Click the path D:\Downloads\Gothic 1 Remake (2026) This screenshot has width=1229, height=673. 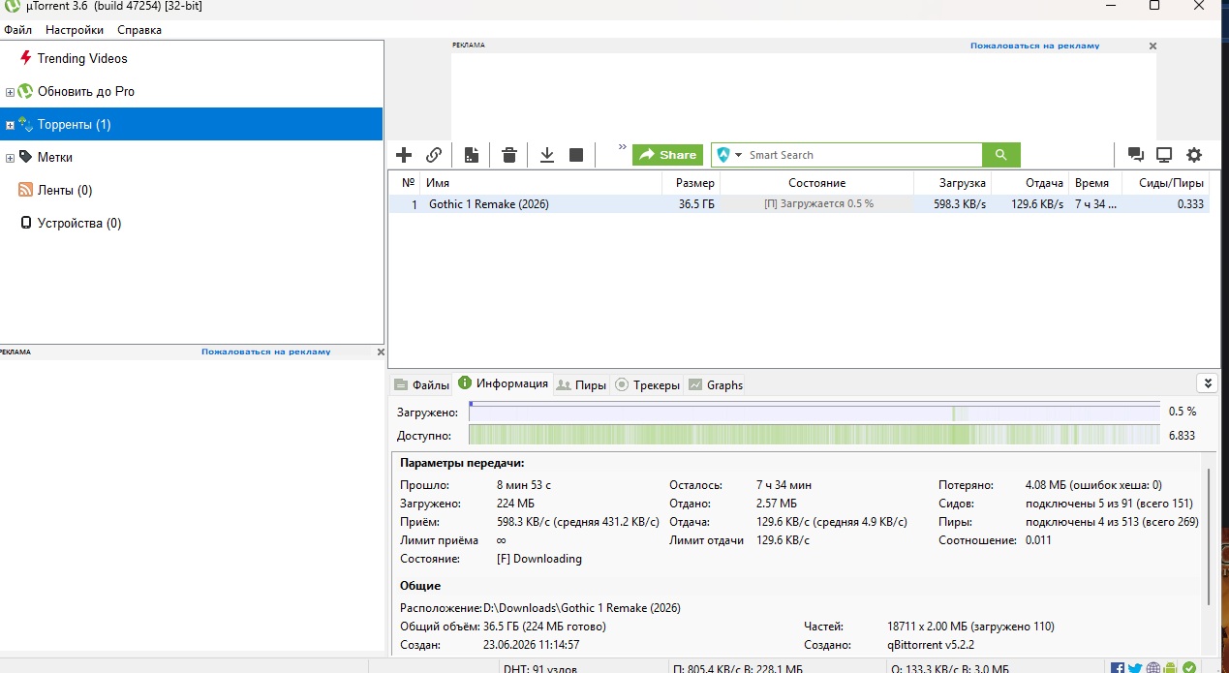(581, 608)
